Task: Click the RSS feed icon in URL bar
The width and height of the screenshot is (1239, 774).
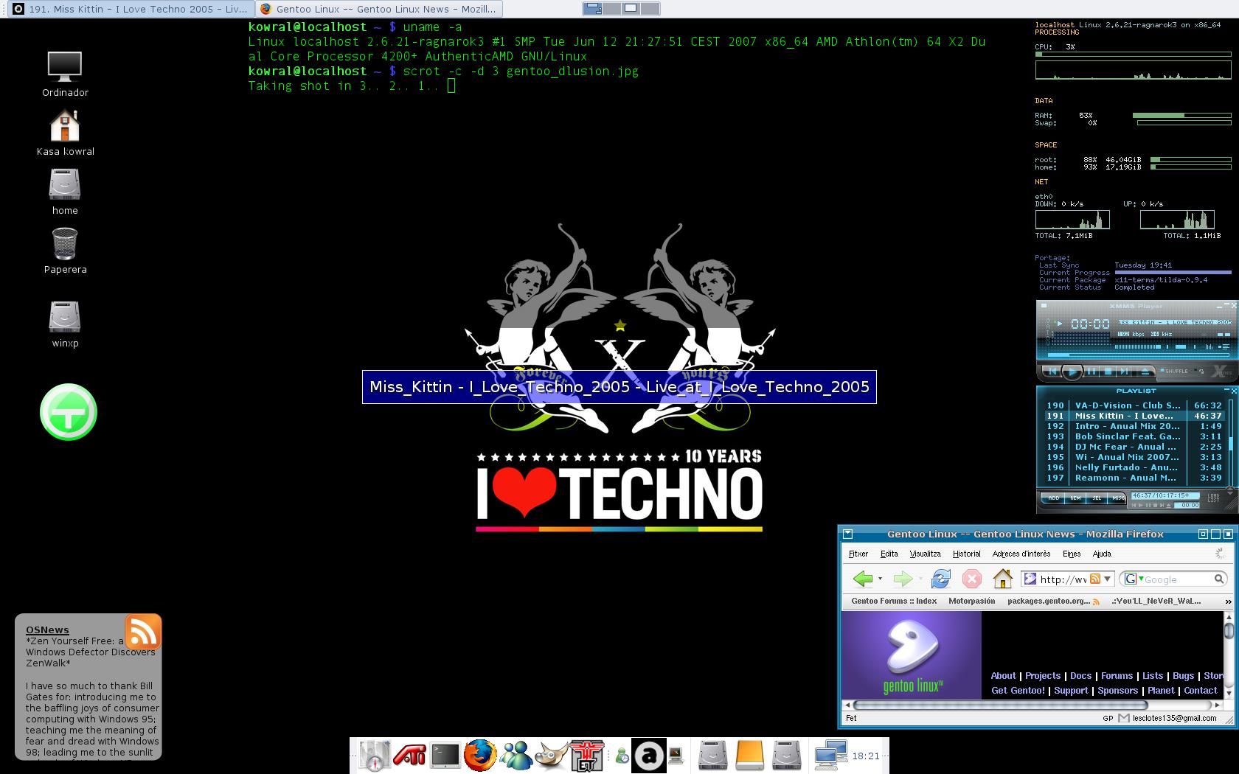Action: click(1095, 579)
